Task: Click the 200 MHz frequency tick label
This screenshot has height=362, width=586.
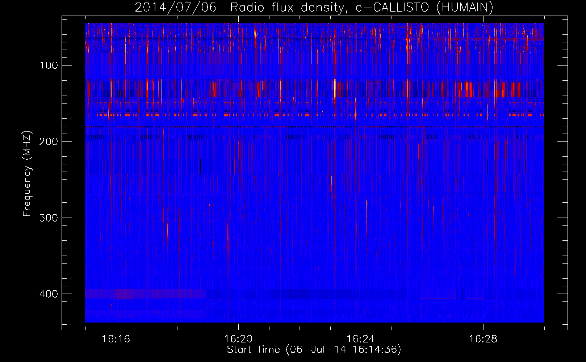Action: 49,142
